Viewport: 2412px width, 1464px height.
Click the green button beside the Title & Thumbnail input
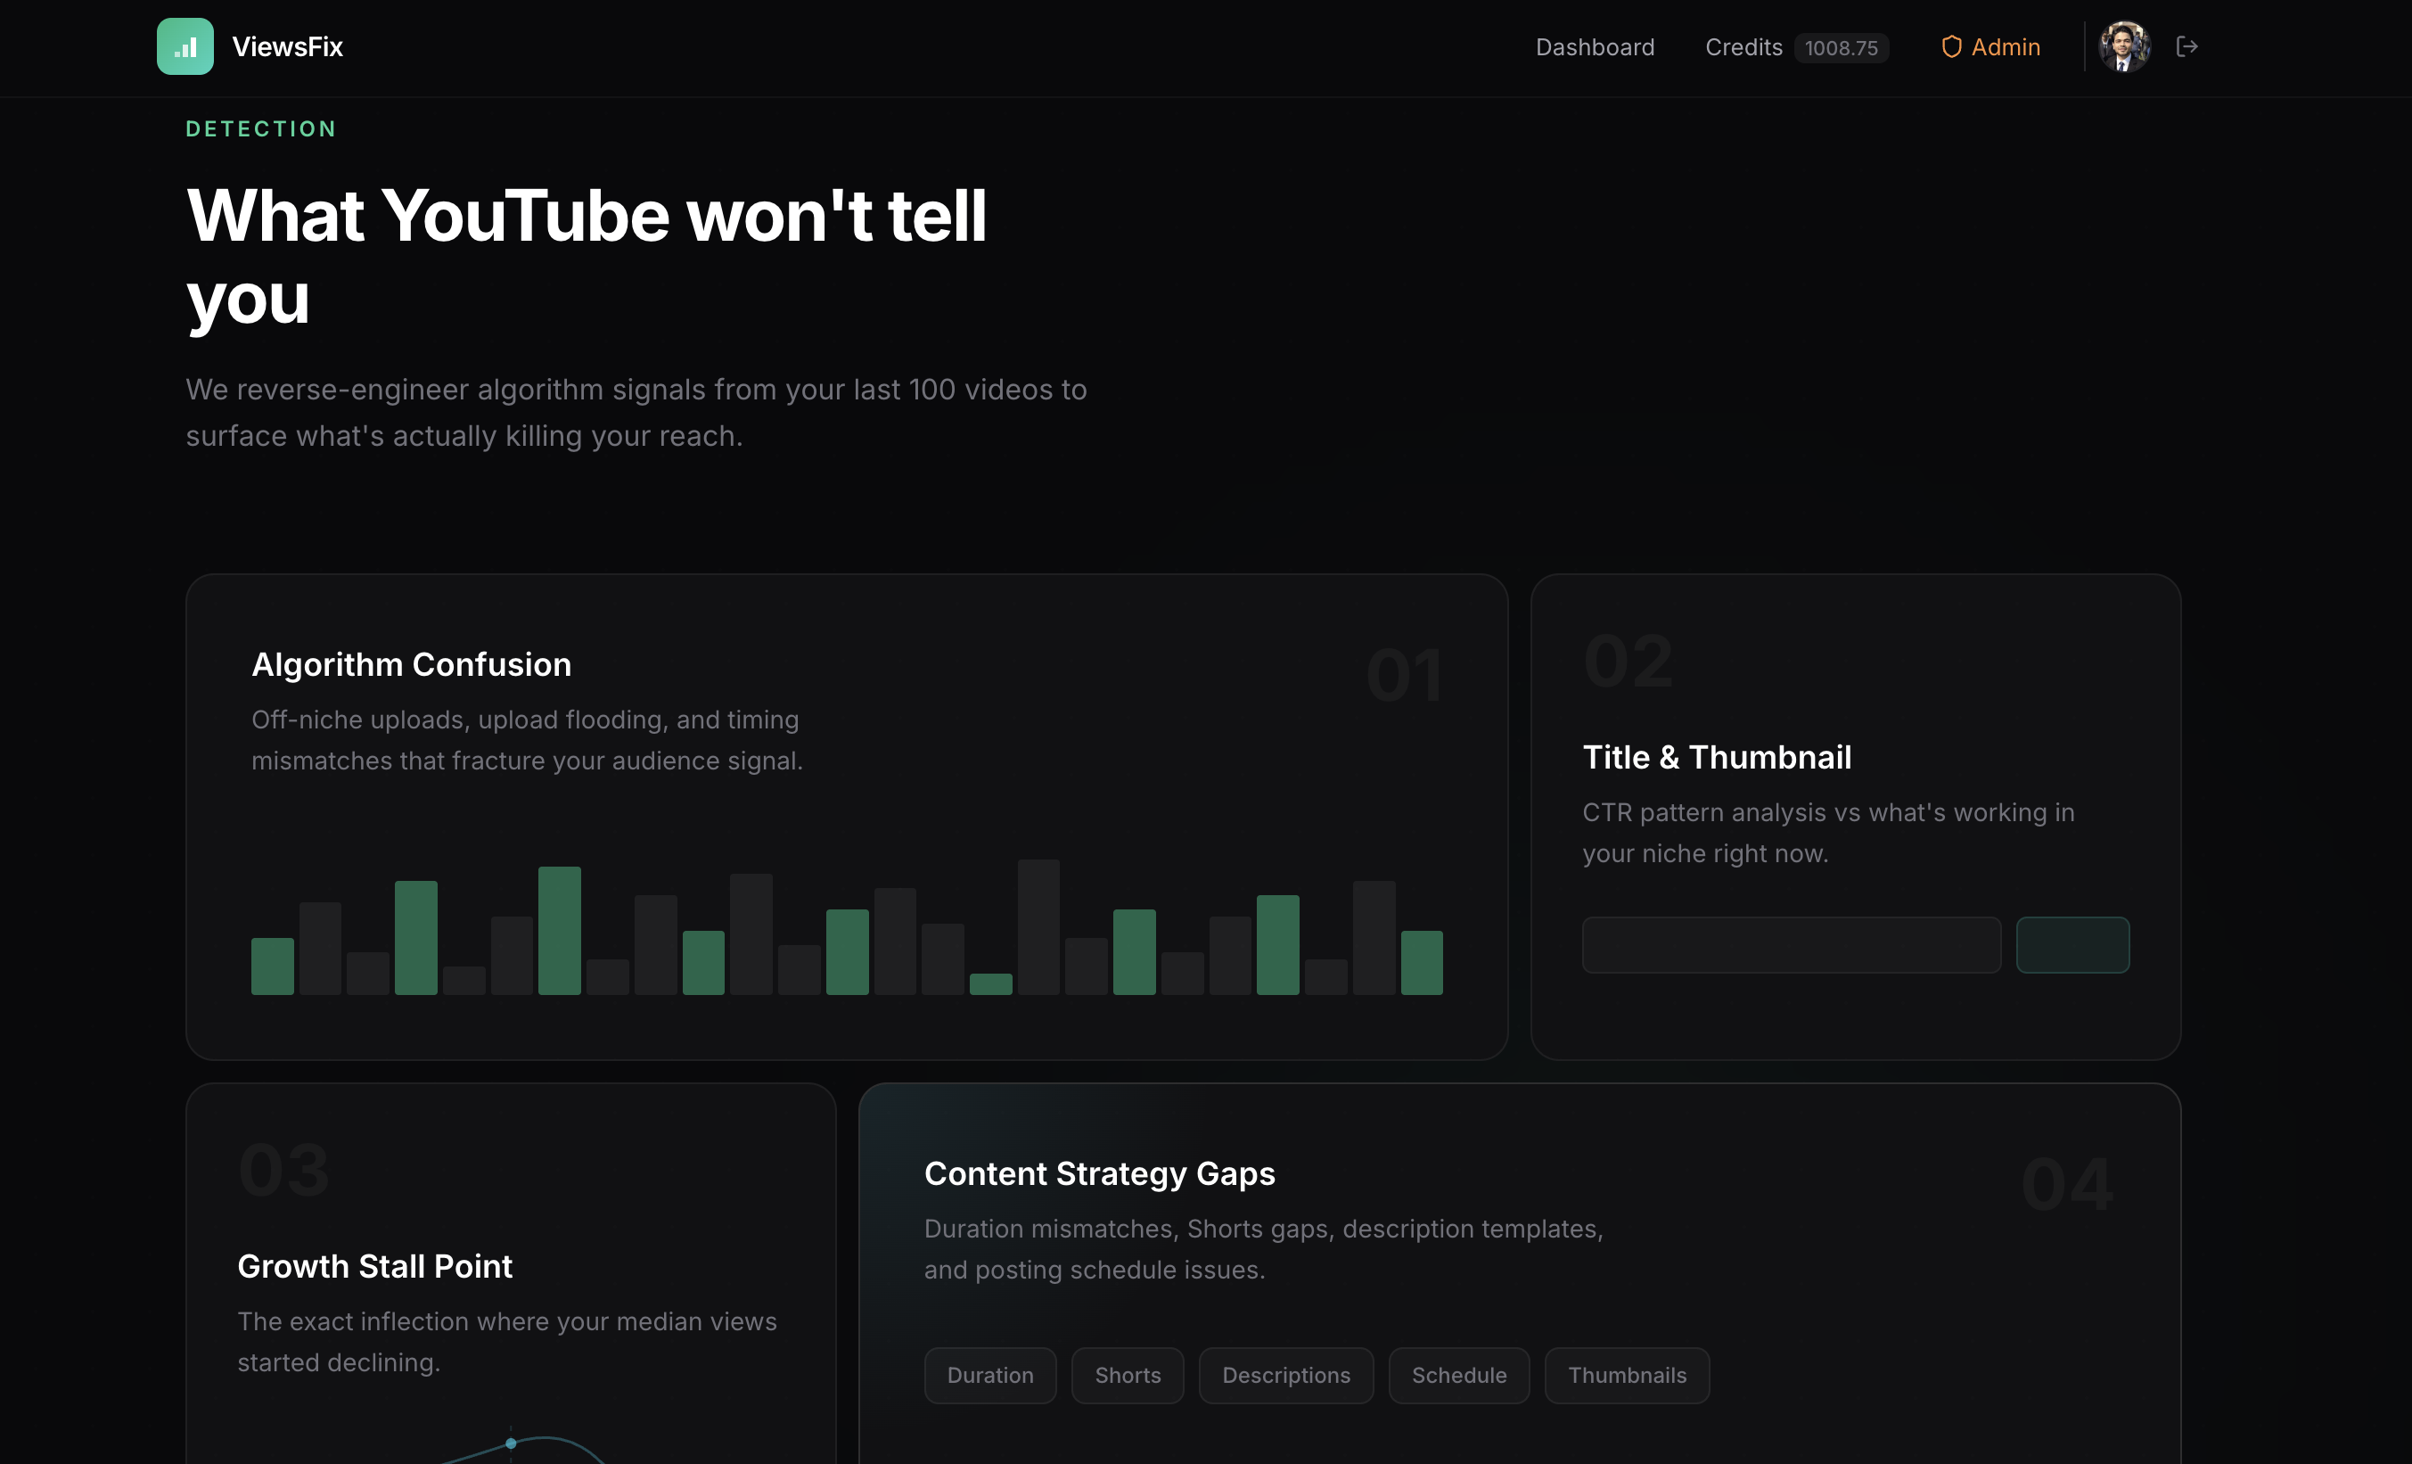[x=2072, y=945]
